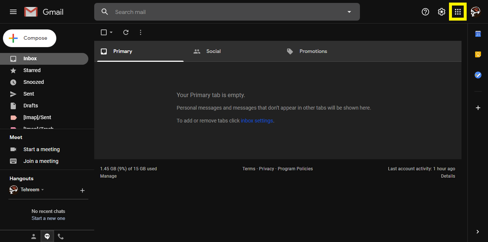
Task: Click the Compose button
Action: click(30, 38)
